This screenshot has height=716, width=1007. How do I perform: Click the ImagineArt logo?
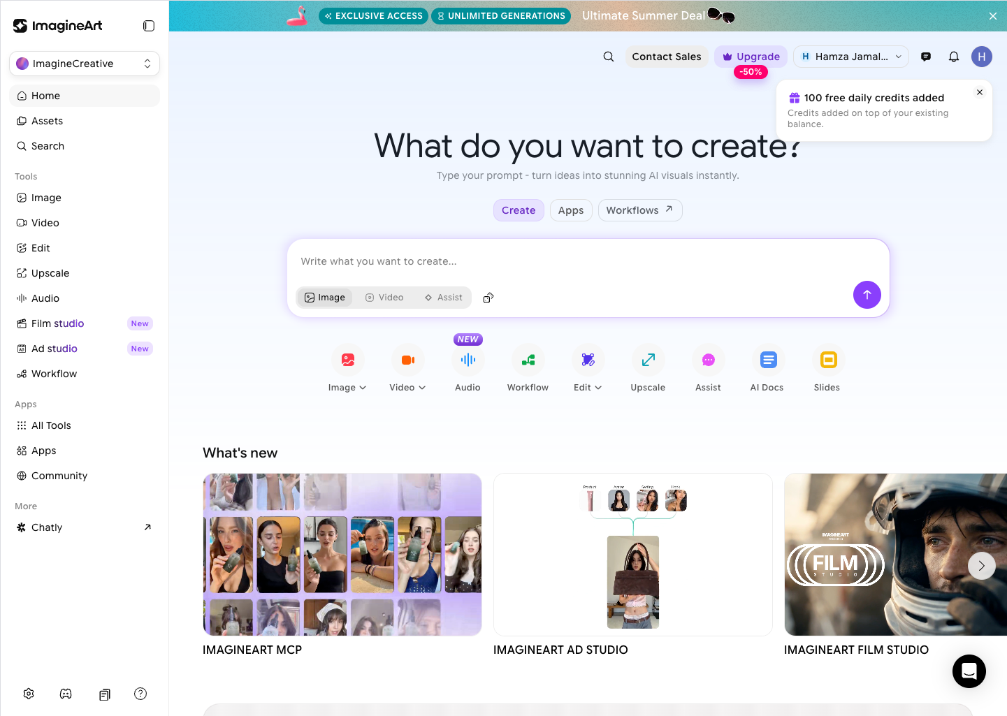coord(58,26)
